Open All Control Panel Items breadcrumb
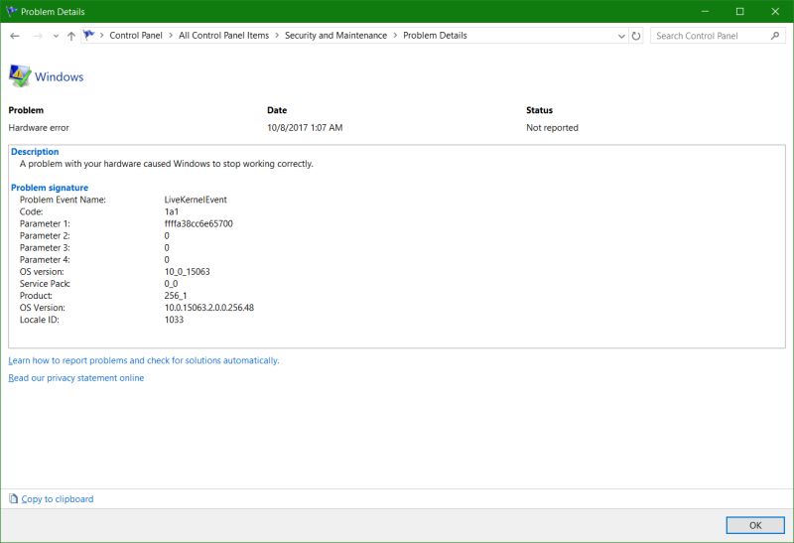Image resolution: width=794 pixels, height=543 pixels. [224, 36]
